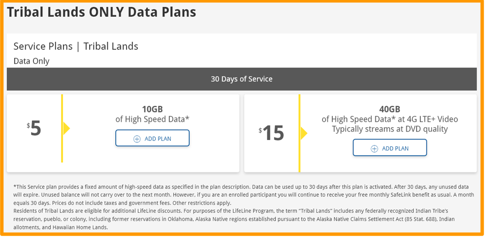
Task: Click the Service Plans | Tribal Lands title
Action: pos(76,46)
